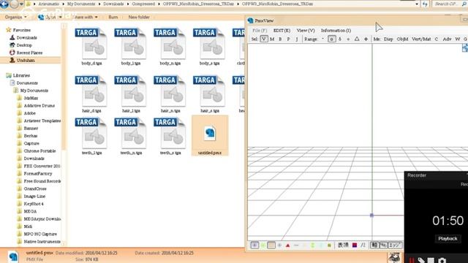Toggle first view icon in PmxView bottom bar
This screenshot has height=263, width=468.
(x=254, y=245)
